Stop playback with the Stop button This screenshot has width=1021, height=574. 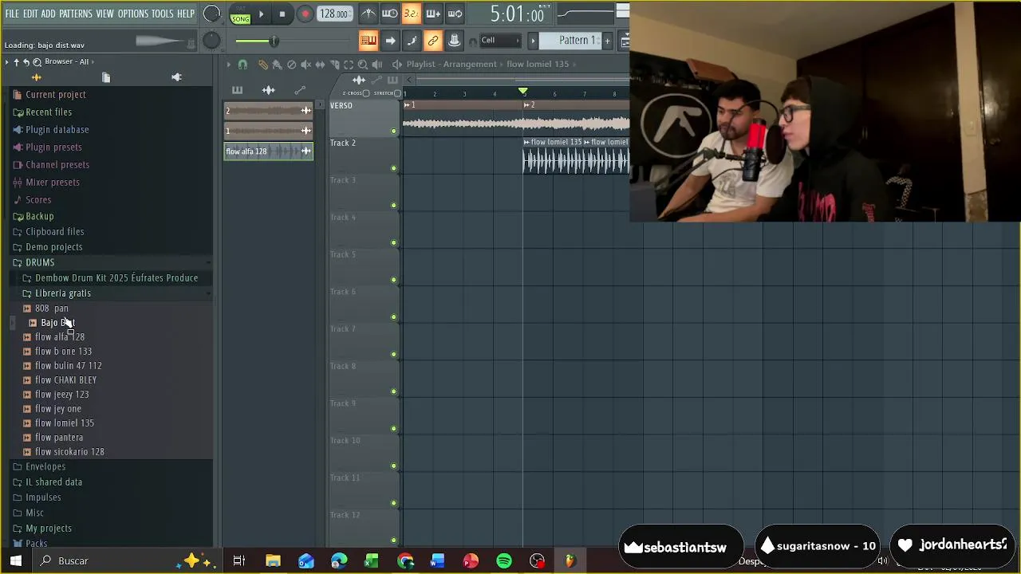click(282, 14)
